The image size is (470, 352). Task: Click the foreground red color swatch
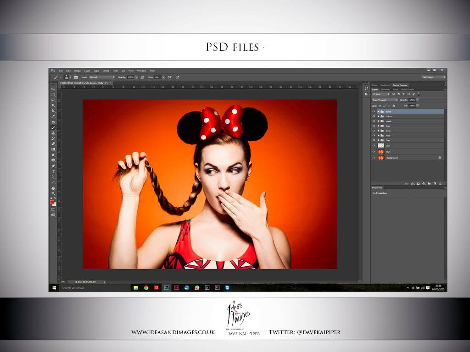(x=52, y=202)
